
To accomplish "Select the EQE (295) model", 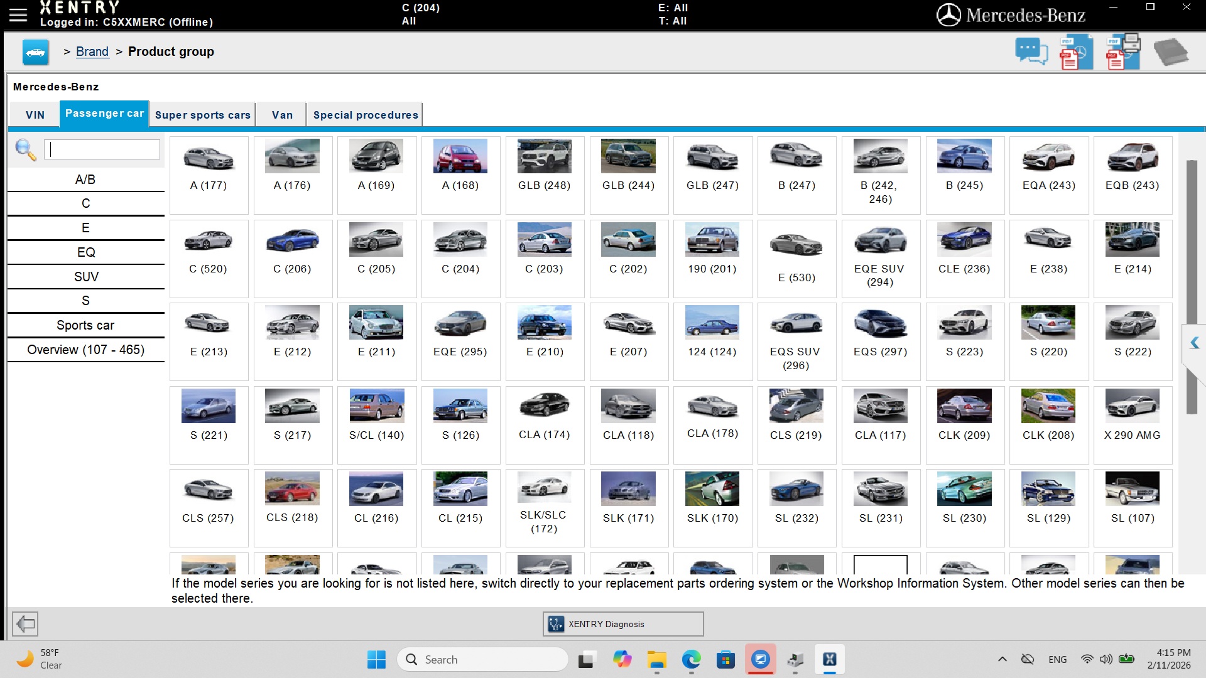I will click(460, 342).
